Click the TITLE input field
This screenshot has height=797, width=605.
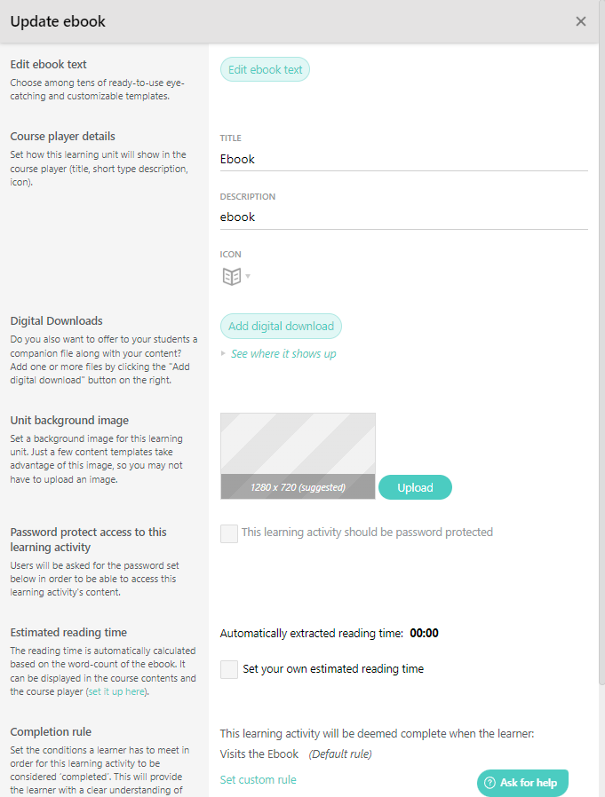[403, 158]
